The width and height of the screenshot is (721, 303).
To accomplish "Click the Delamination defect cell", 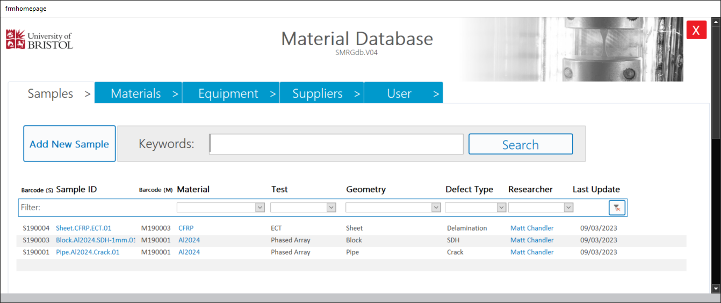I will pos(467,228).
